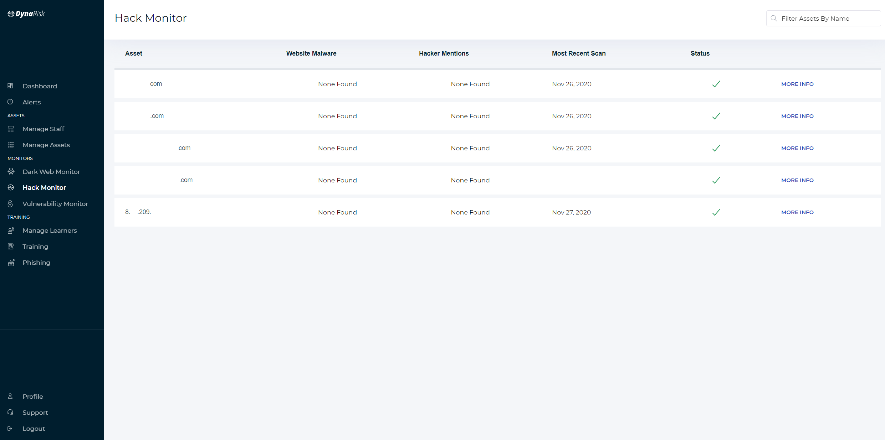Select Hack Monitor in sidebar
The image size is (885, 440).
coord(44,188)
